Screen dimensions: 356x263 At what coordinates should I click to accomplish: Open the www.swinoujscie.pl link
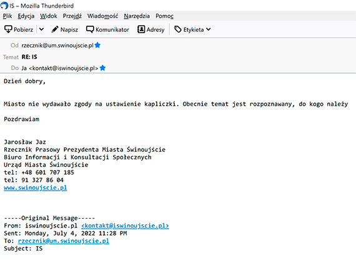tap(36, 187)
